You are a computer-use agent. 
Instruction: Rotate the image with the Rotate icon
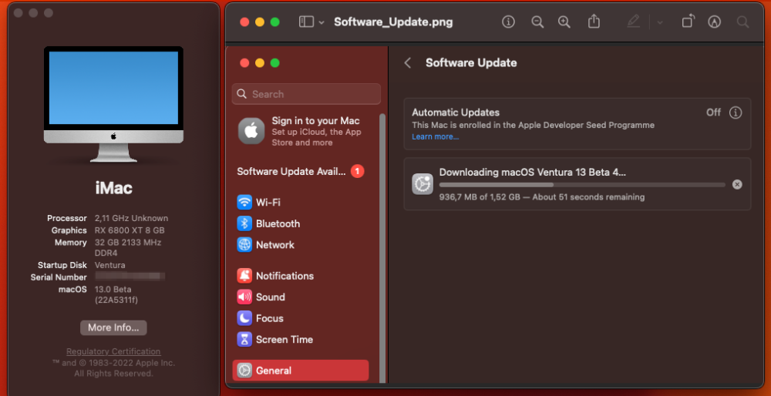[x=688, y=21]
